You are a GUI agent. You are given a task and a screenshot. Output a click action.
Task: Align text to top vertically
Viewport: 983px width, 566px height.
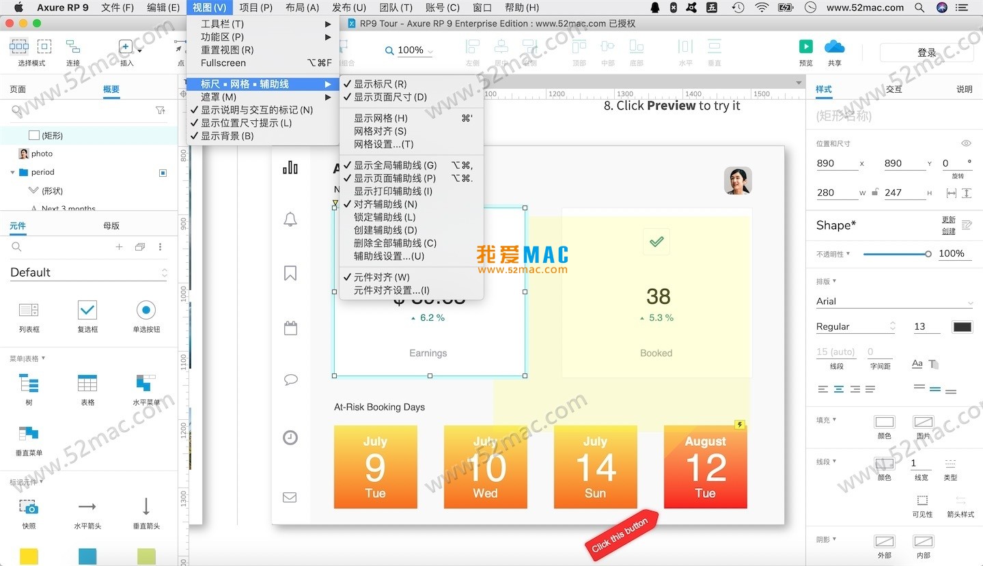click(x=919, y=387)
